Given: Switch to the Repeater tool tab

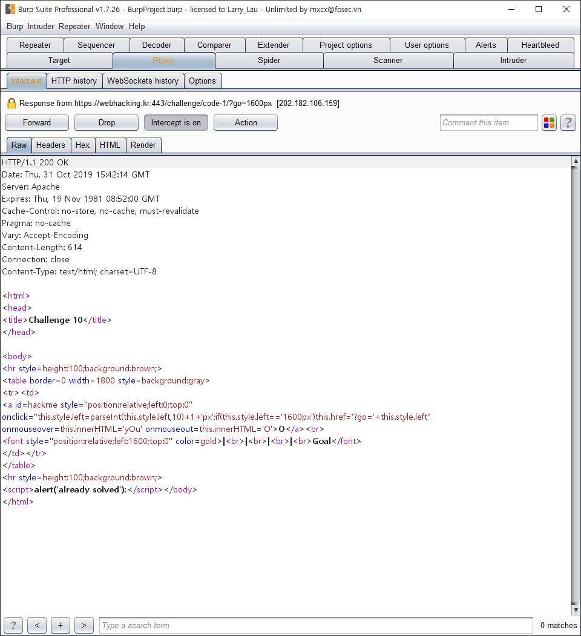Looking at the screenshot, I should coord(35,45).
